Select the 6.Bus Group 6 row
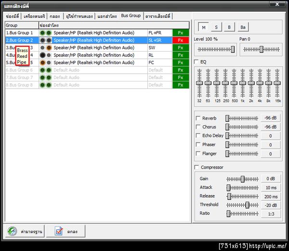Screen dimensions: 289x251 97,70
